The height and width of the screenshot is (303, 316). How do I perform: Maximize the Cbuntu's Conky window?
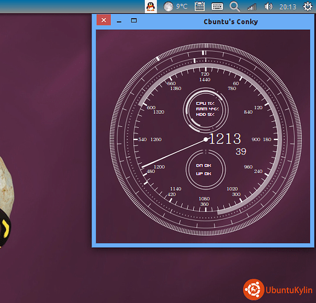point(134,21)
